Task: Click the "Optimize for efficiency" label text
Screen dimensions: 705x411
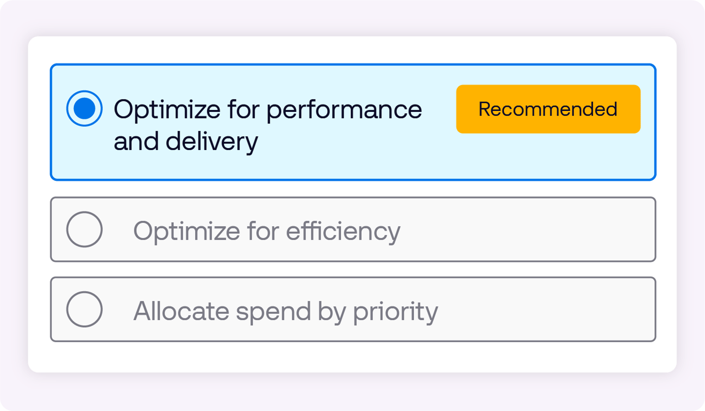Action: pos(267,231)
